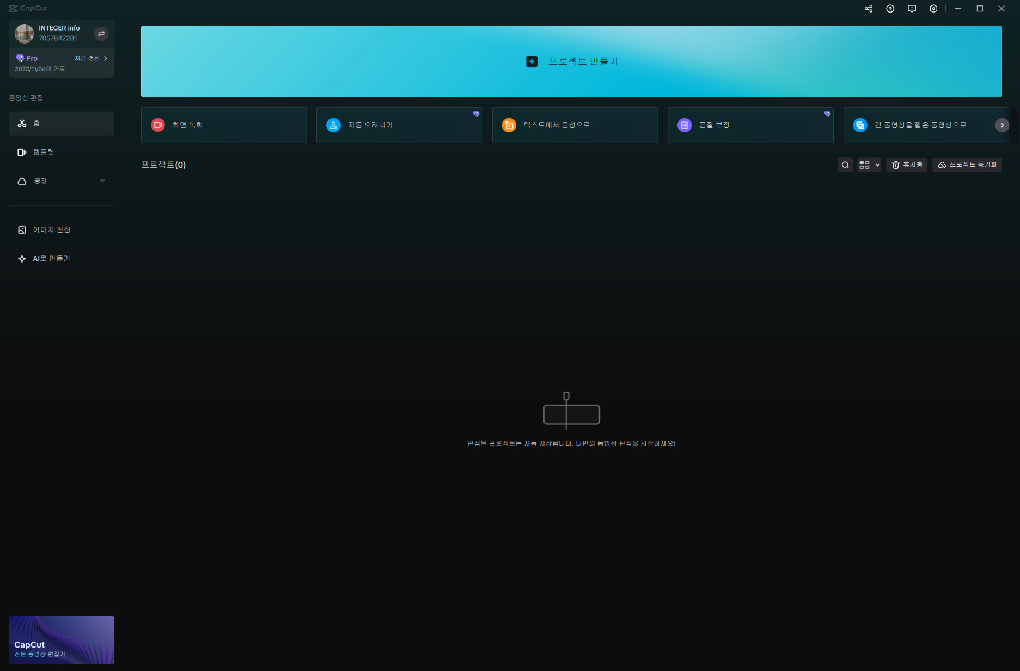
Task: Open 지금 갱신 renew link
Action: pos(90,58)
